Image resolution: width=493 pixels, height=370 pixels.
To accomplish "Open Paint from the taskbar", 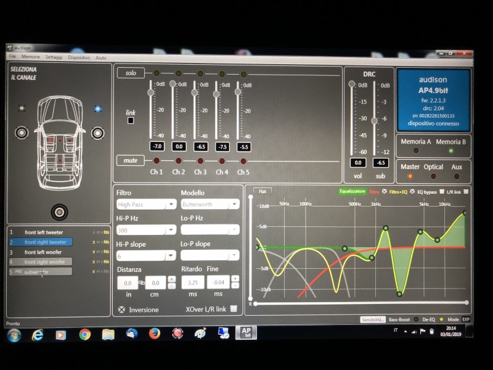I will 201,333.
